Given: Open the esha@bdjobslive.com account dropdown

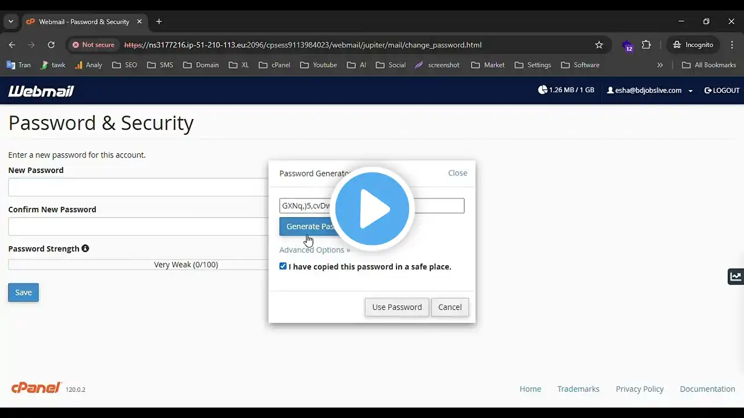Looking at the screenshot, I should pyautogui.click(x=650, y=91).
